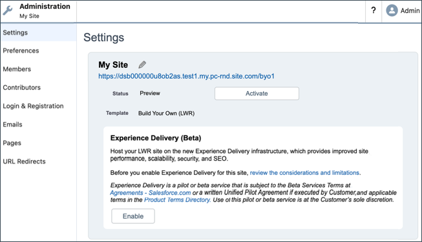Click My Site subtitle under Administration
The height and width of the screenshot is (242, 422).
point(29,16)
